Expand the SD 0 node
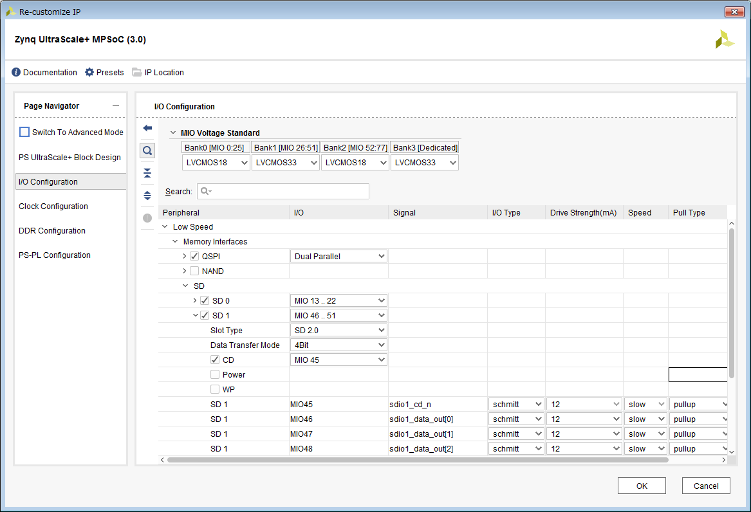This screenshot has width=751, height=512. tap(195, 301)
